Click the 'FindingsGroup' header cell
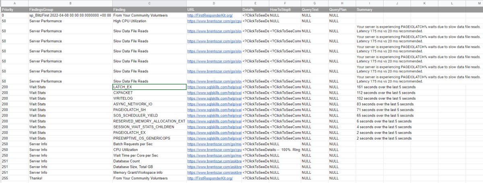The width and height of the screenshot is (483, 183). tap(70, 9)
